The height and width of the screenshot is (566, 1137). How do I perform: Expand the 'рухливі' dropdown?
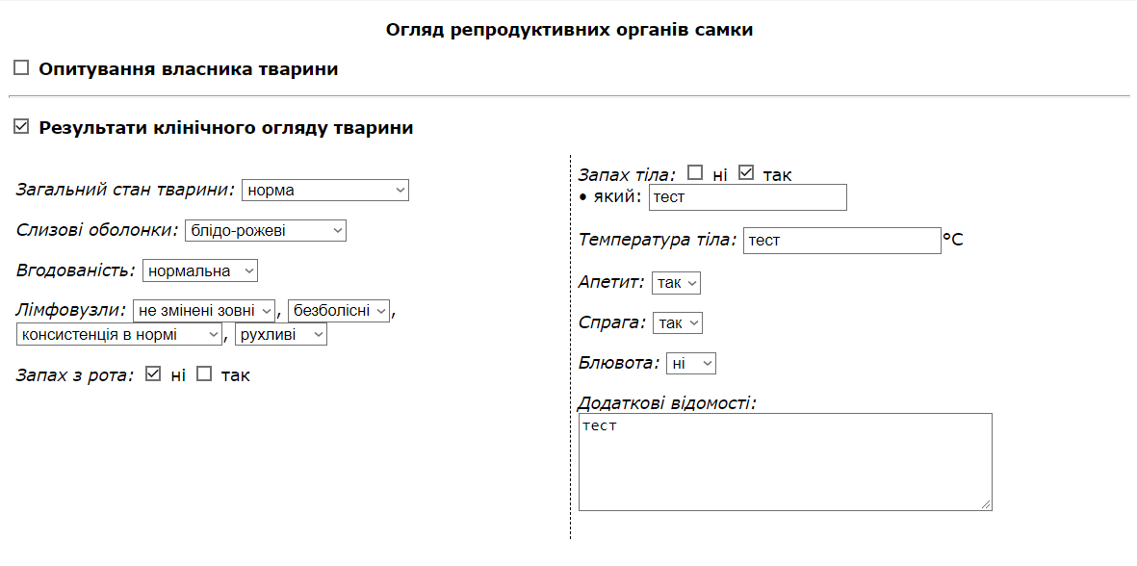280,335
